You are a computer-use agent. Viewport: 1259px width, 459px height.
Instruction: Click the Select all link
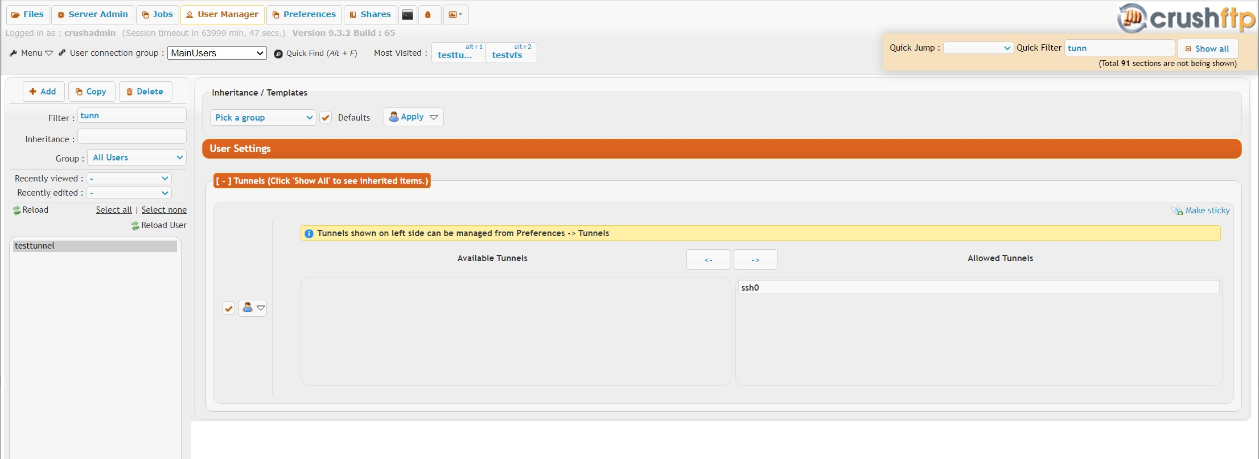pyautogui.click(x=114, y=210)
